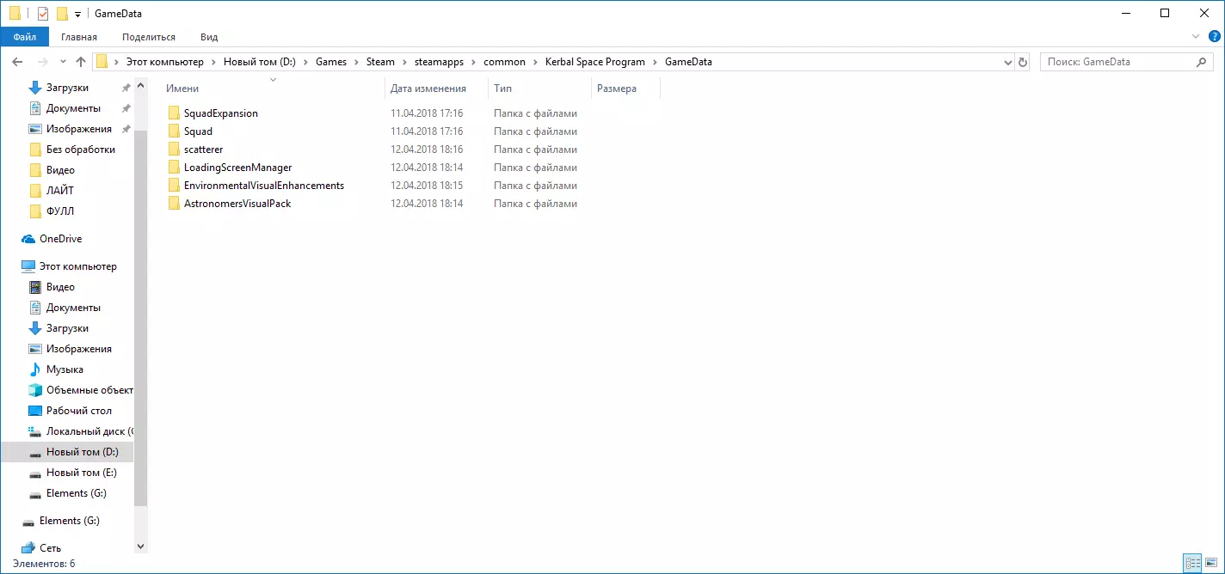Open Без обработки folder in quick access
This screenshot has height=574, width=1225.
point(80,150)
